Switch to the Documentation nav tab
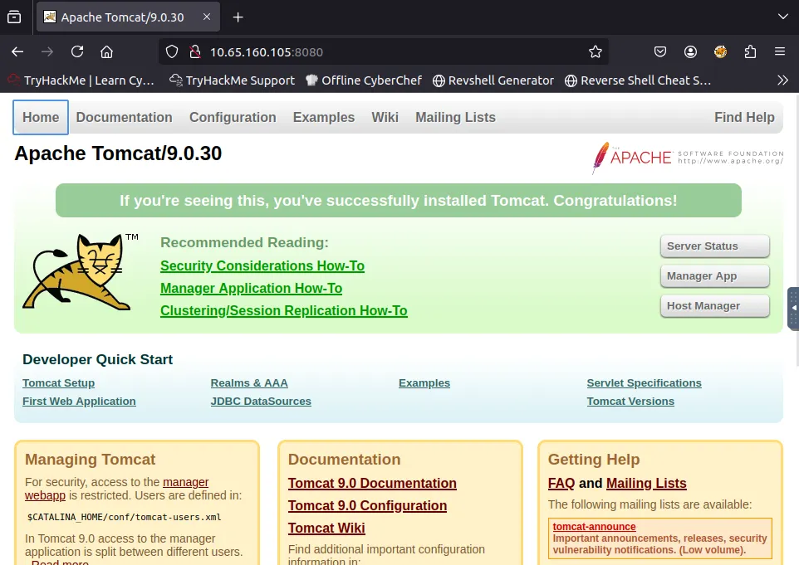The height and width of the screenshot is (565, 799). [124, 117]
